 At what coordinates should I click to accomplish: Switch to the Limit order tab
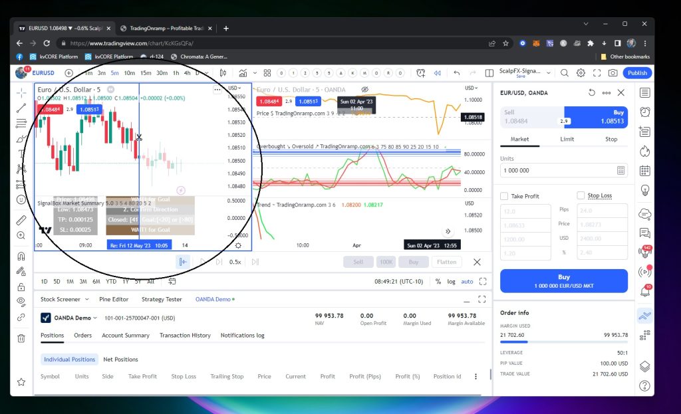(567, 139)
